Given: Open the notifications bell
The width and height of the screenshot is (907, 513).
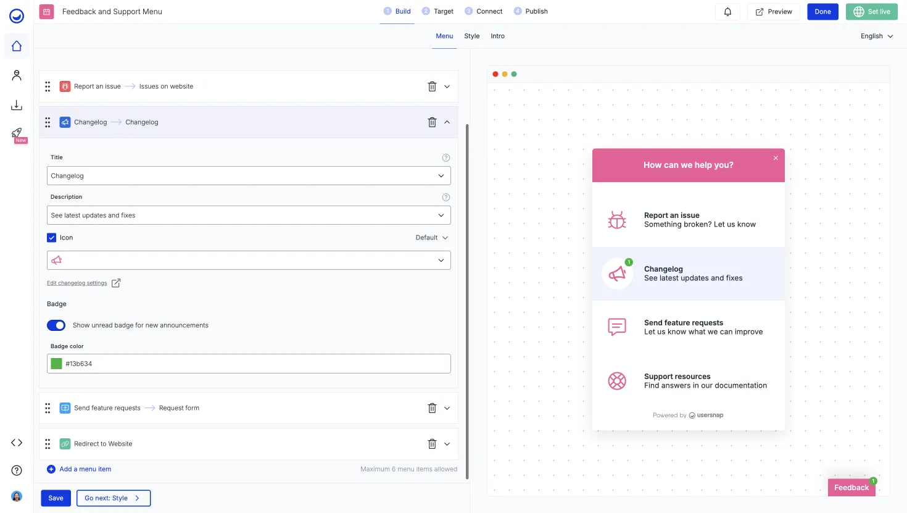Looking at the screenshot, I should coord(727,11).
